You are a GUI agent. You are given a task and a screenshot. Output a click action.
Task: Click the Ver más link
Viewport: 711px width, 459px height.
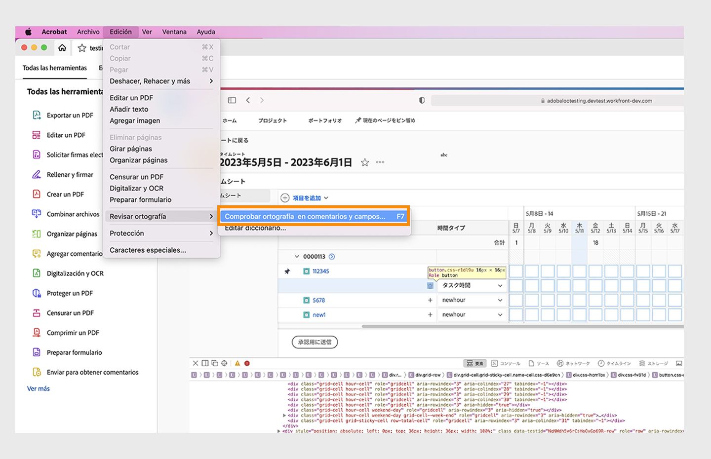click(x=39, y=388)
